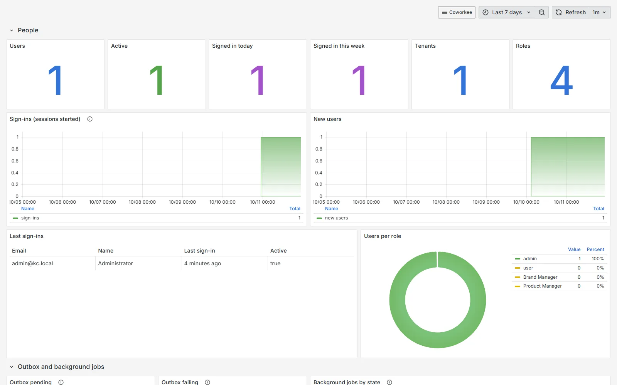Zoom out the time range
This screenshot has height=385, width=617.
click(x=542, y=12)
